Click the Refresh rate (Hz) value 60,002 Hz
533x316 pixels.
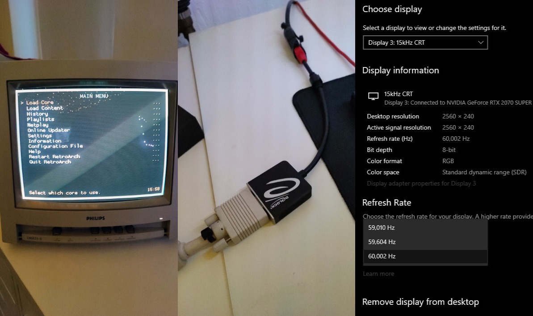[456, 139]
